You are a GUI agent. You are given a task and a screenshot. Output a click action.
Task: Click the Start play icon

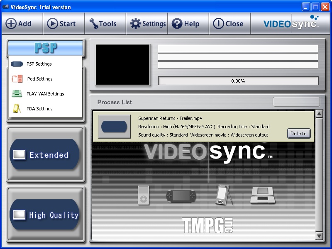coord(52,24)
